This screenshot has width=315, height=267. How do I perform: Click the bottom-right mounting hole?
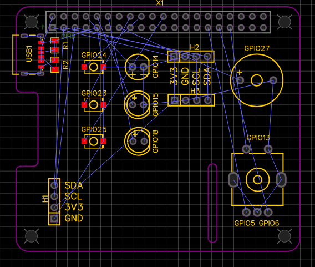pos(284,236)
